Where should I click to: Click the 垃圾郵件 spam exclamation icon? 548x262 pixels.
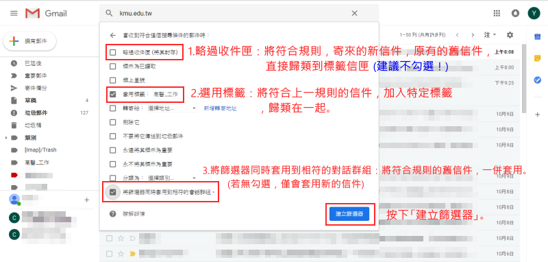click(x=14, y=113)
